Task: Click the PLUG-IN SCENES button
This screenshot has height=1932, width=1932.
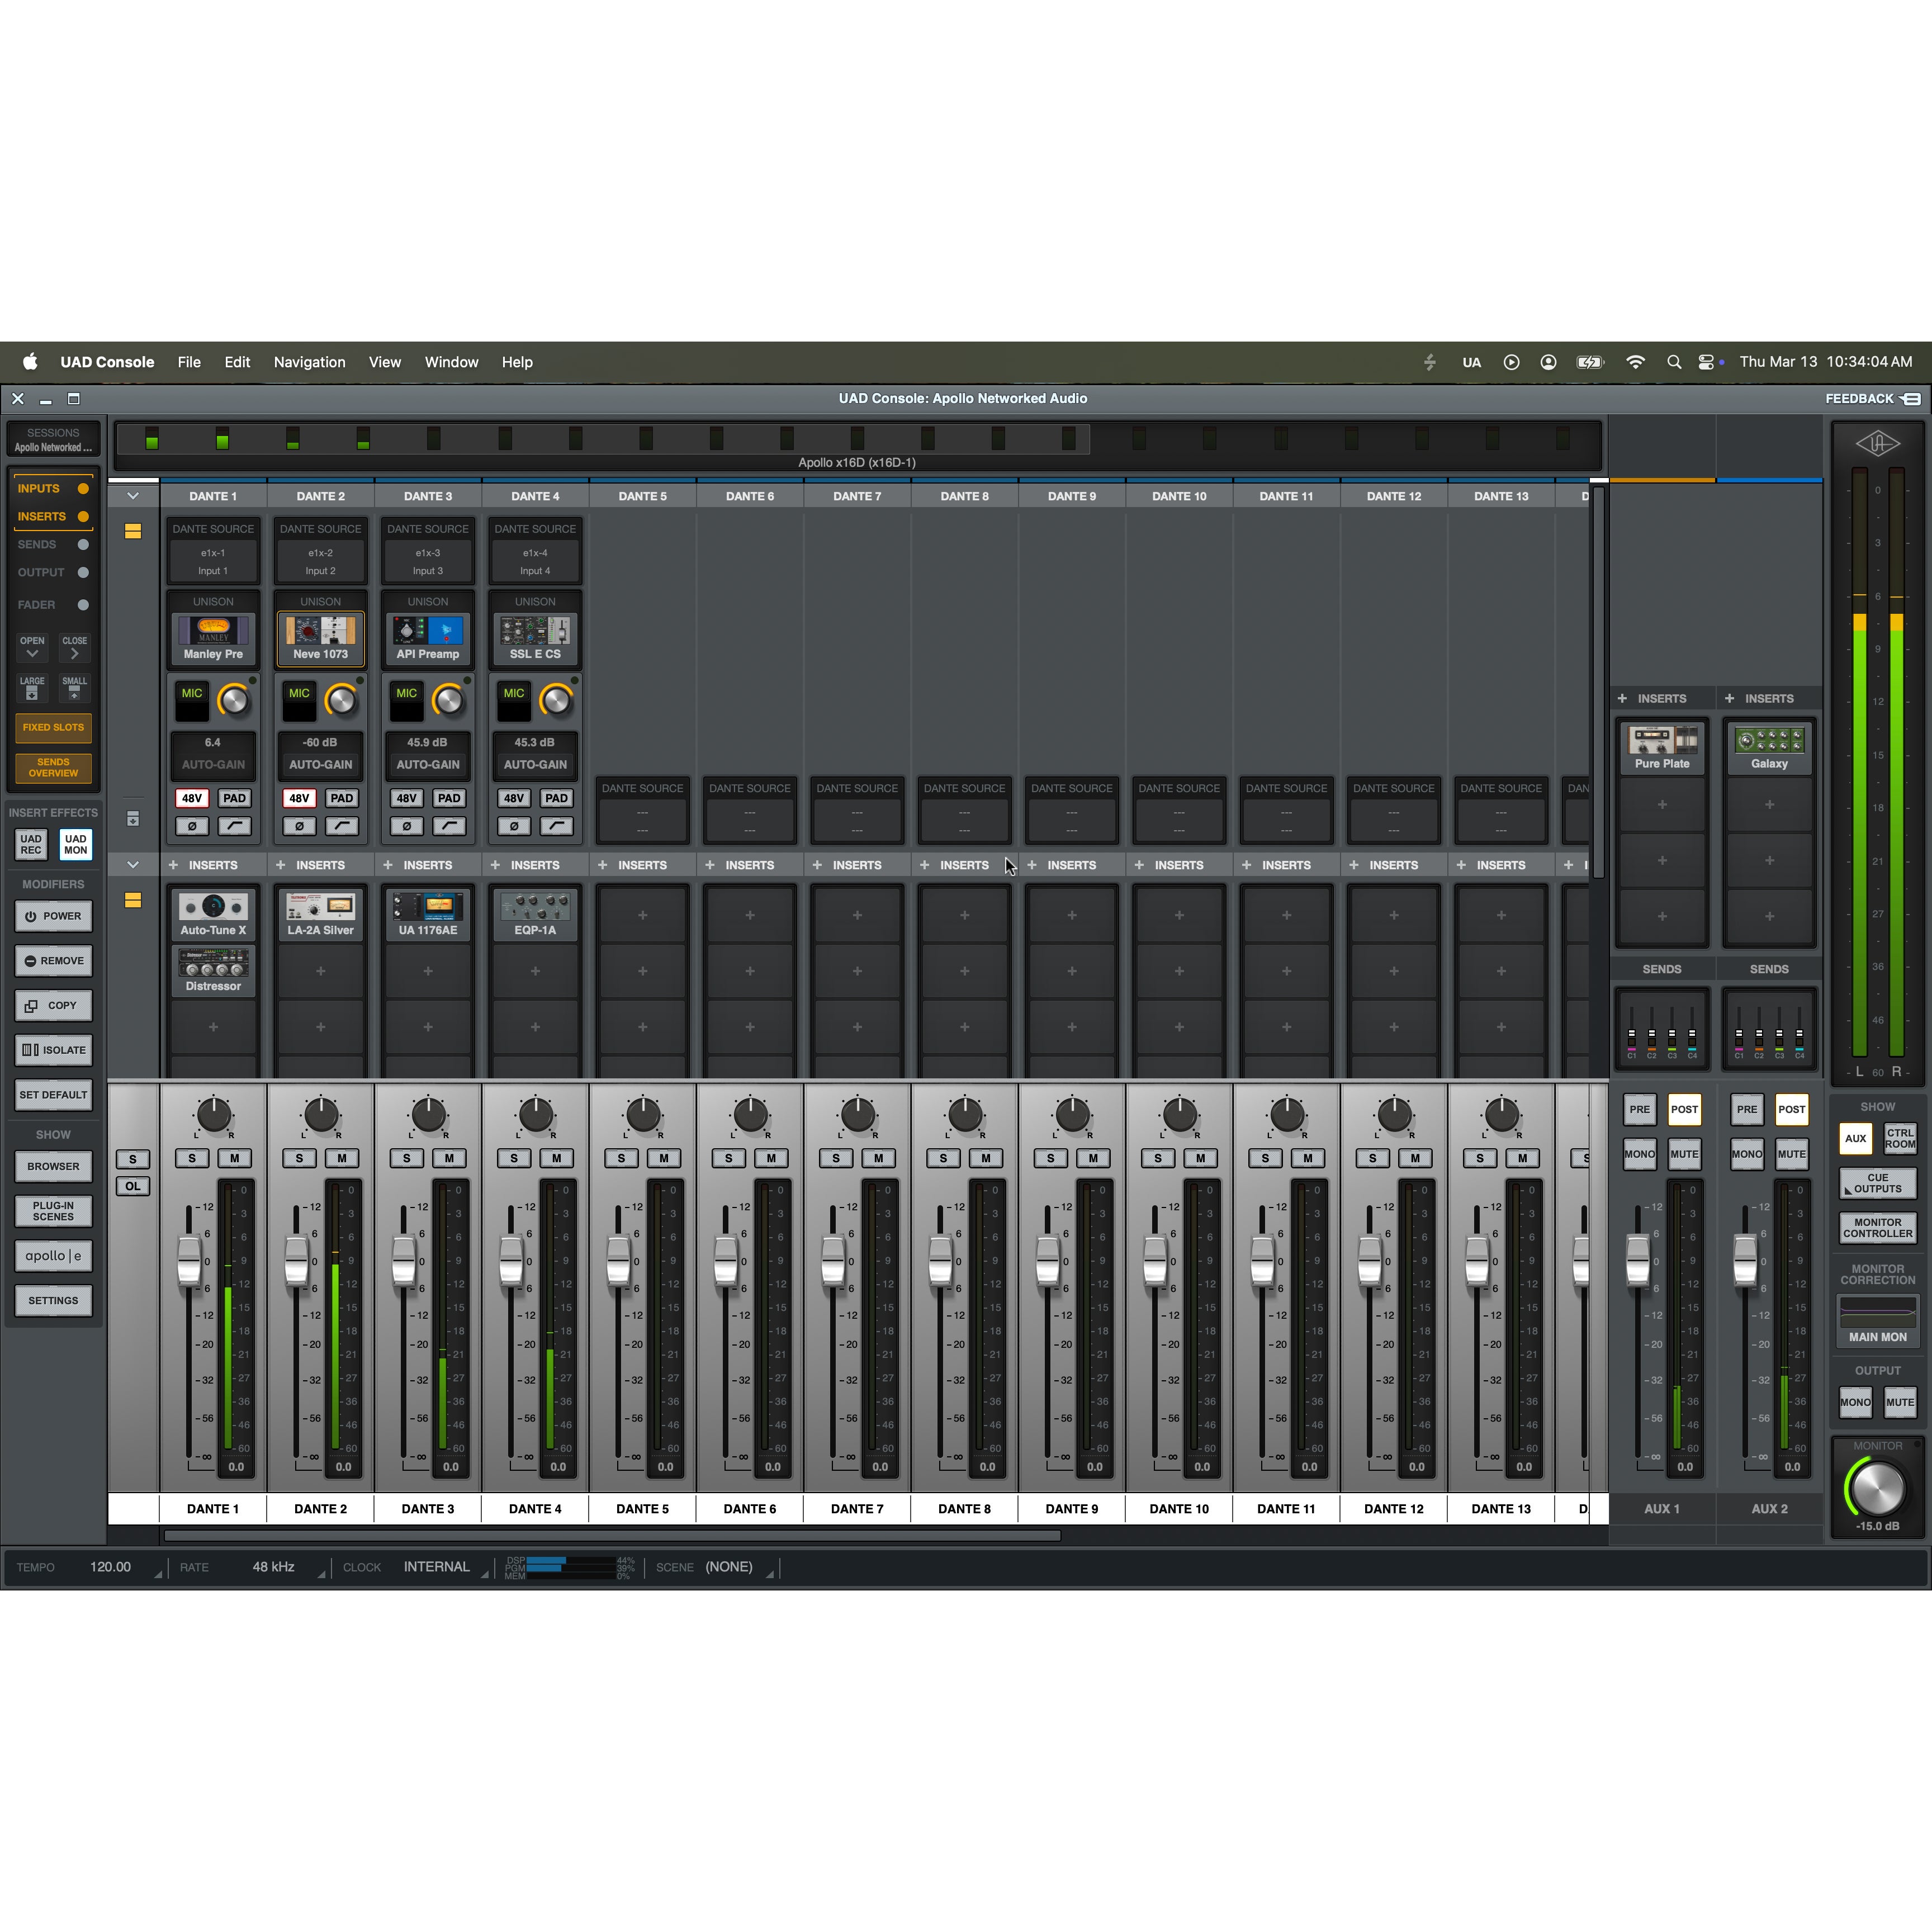Action: pyautogui.click(x=53, y=1211)
